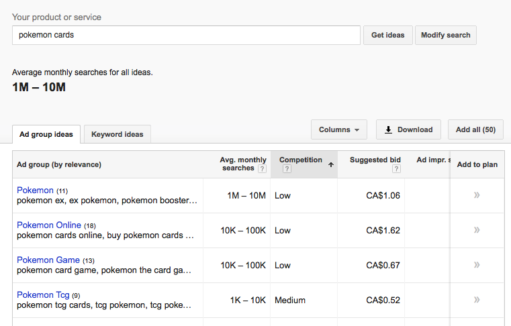511x326 pixels.
Task: Open the Columns dropdown
Action: 339,129
